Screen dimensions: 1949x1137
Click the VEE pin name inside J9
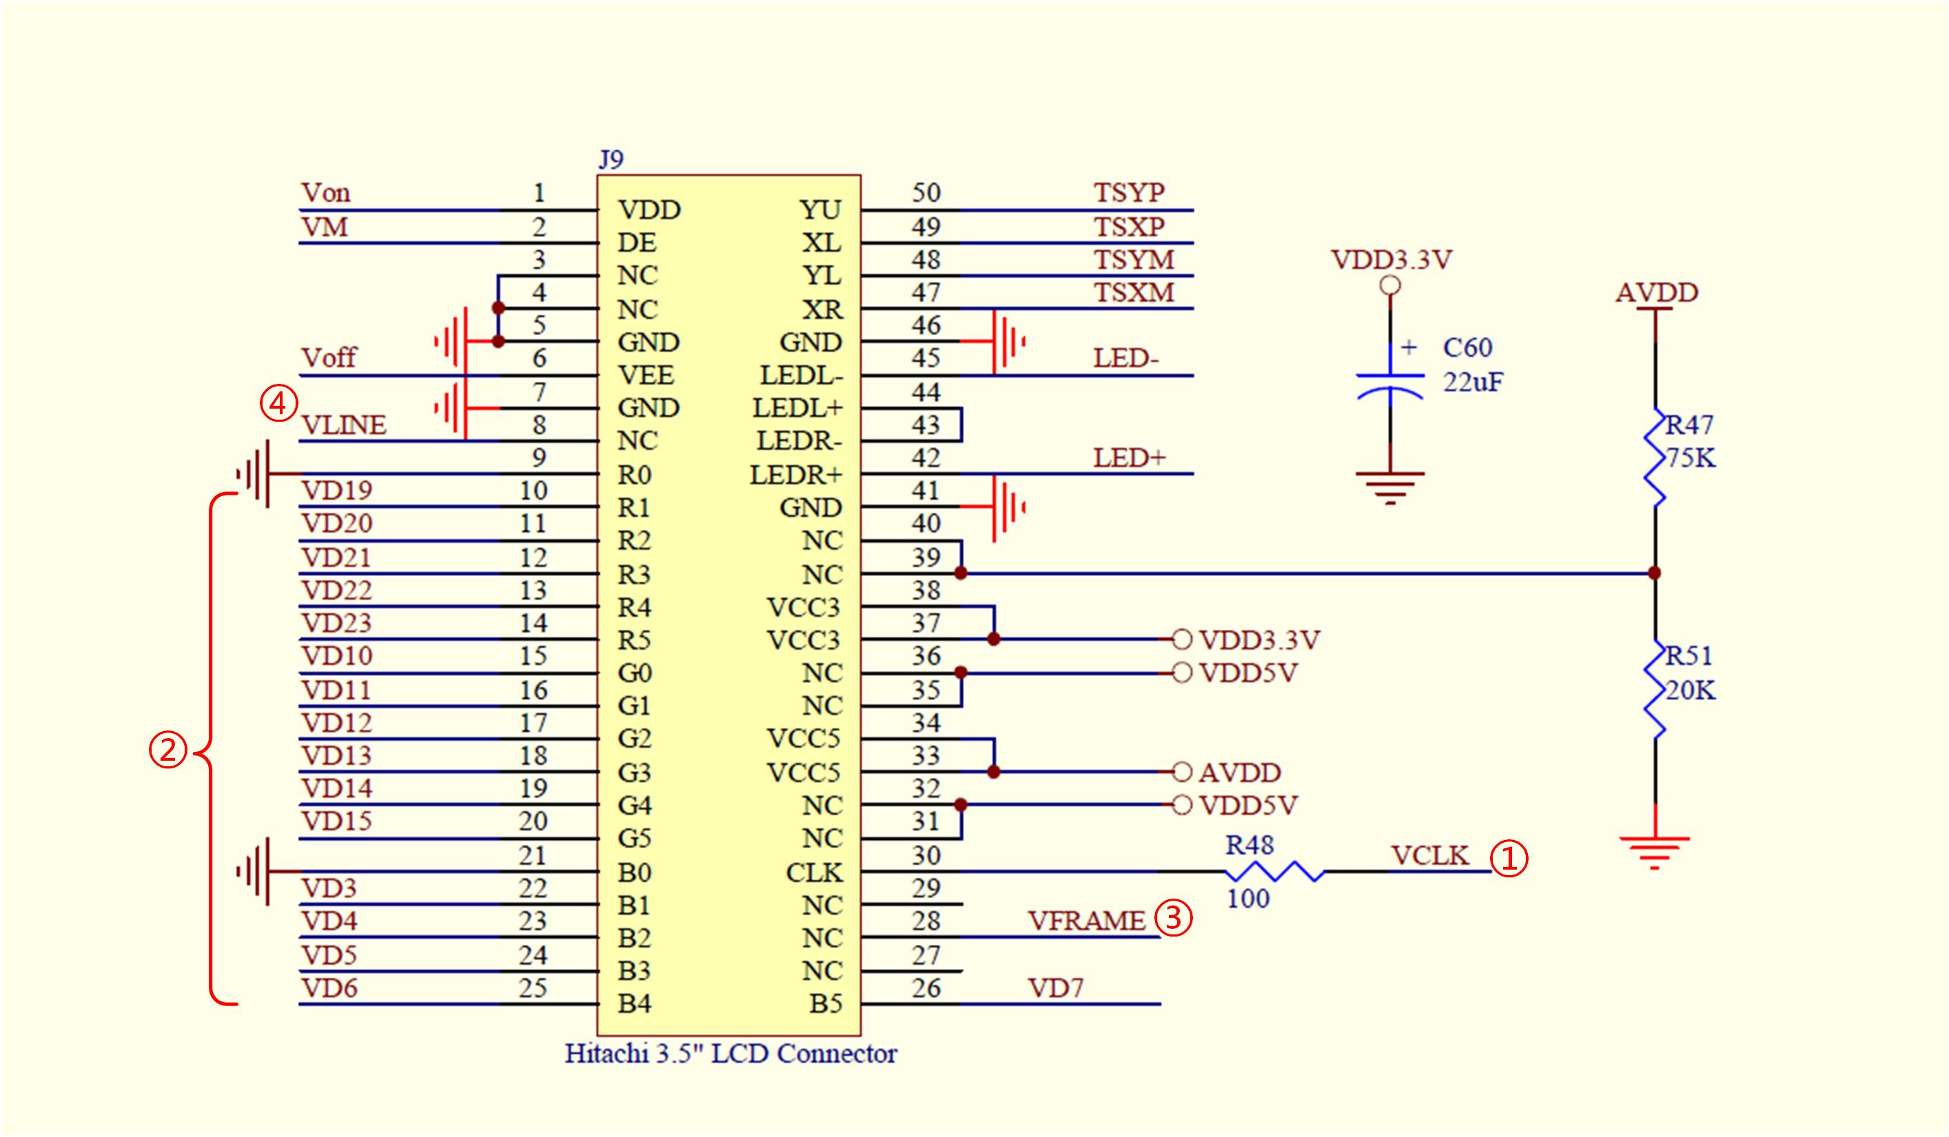[x=646, y=375]
